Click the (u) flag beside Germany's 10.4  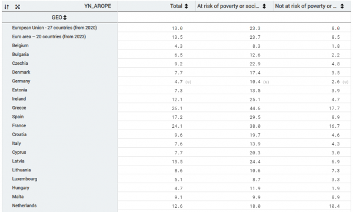[266, 82]
